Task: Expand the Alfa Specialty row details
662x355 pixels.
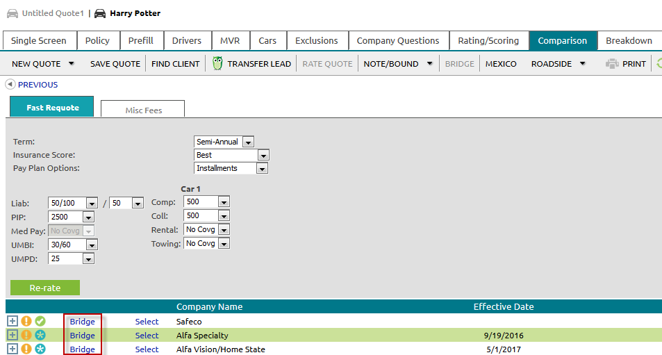Action: 12,336
